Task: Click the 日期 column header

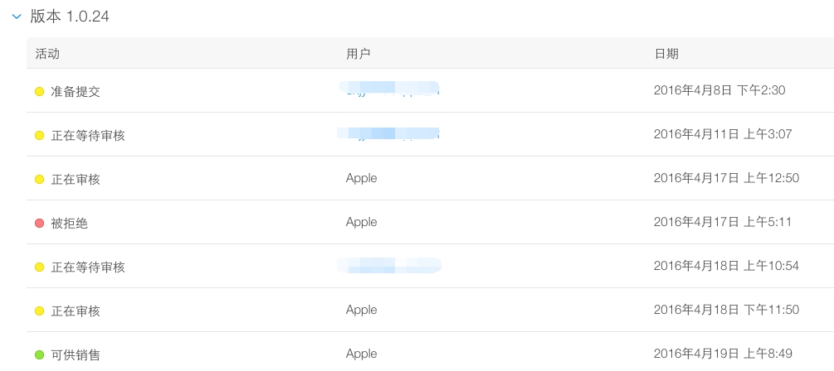Action: click(x=666, y=54)
